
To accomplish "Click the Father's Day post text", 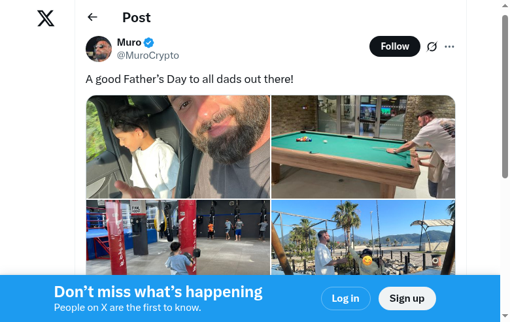I will tap(190, 79).
